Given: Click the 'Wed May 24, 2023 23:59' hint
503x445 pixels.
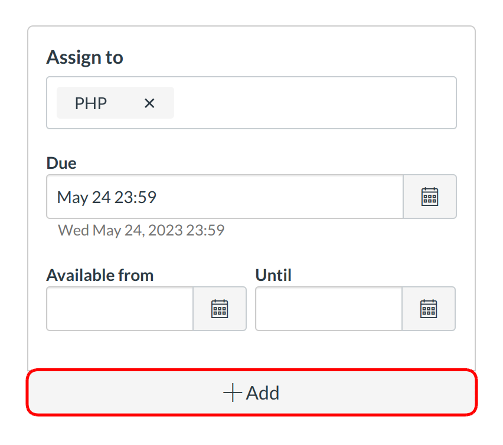Looking at the screenshot, I should point(141,230).
